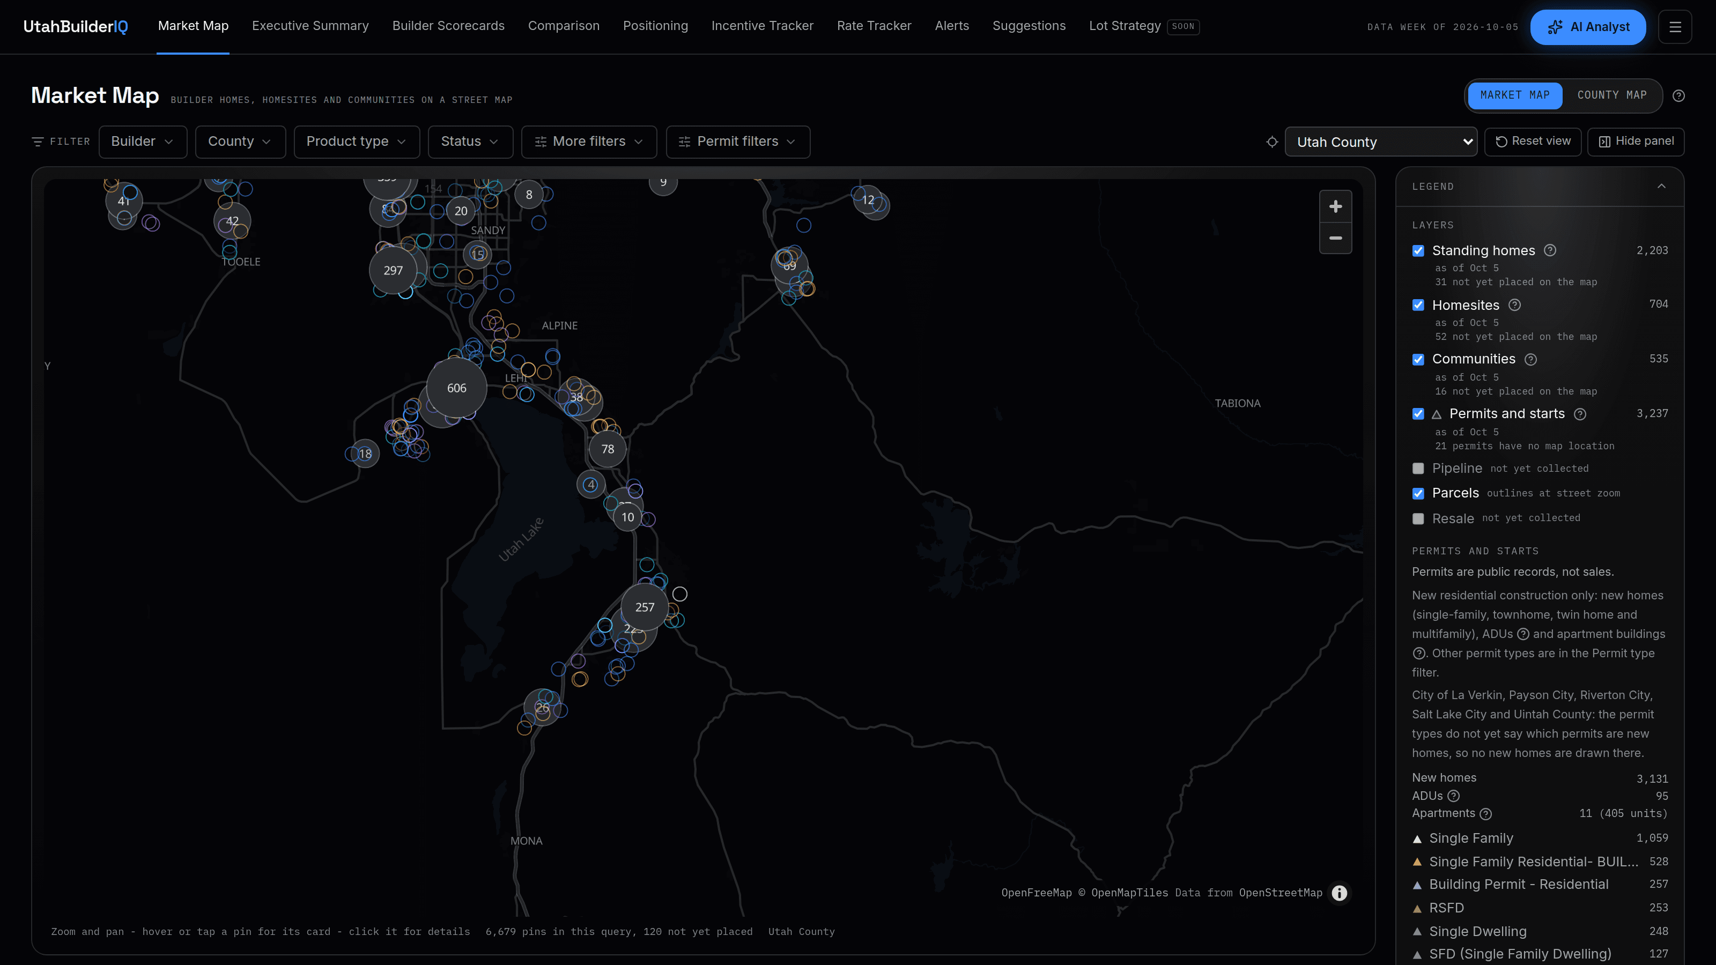Uncheck the Homesites layer
This screenshot has width=1716, height=965.
[x=1418, y=306]
